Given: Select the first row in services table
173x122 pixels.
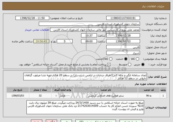Looking at the screenshot, I should pyautogui.click(x=86, y=96).
